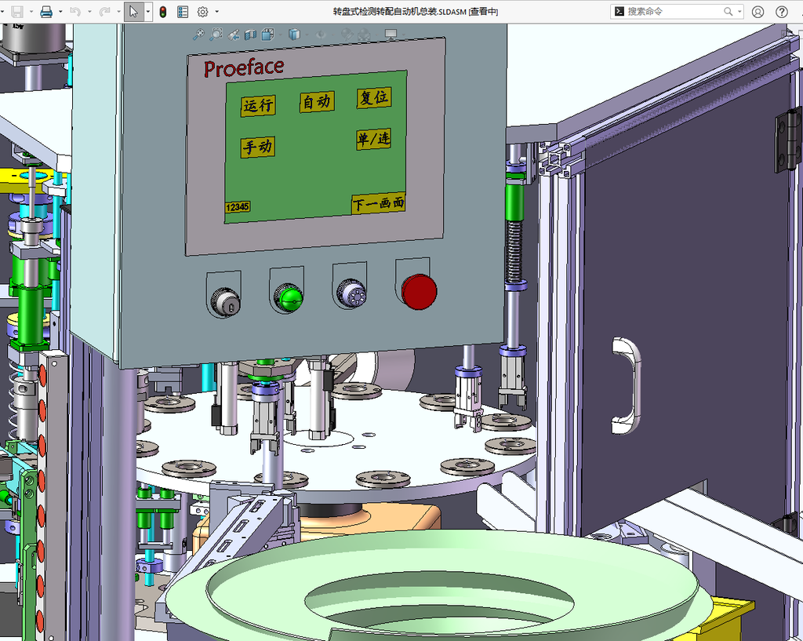Select the Proeface logo text on the panel
This screenshot has height=641, width=803.
pos(244,67)
